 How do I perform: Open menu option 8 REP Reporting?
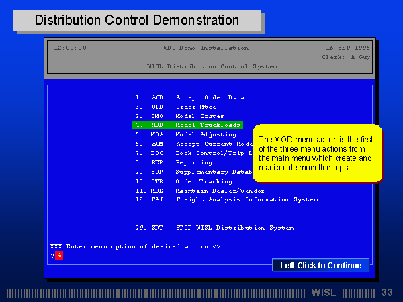174,162
